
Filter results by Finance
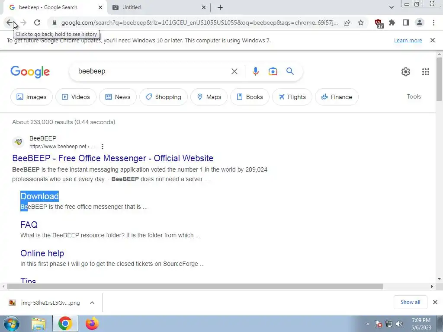tap(337, 97)
